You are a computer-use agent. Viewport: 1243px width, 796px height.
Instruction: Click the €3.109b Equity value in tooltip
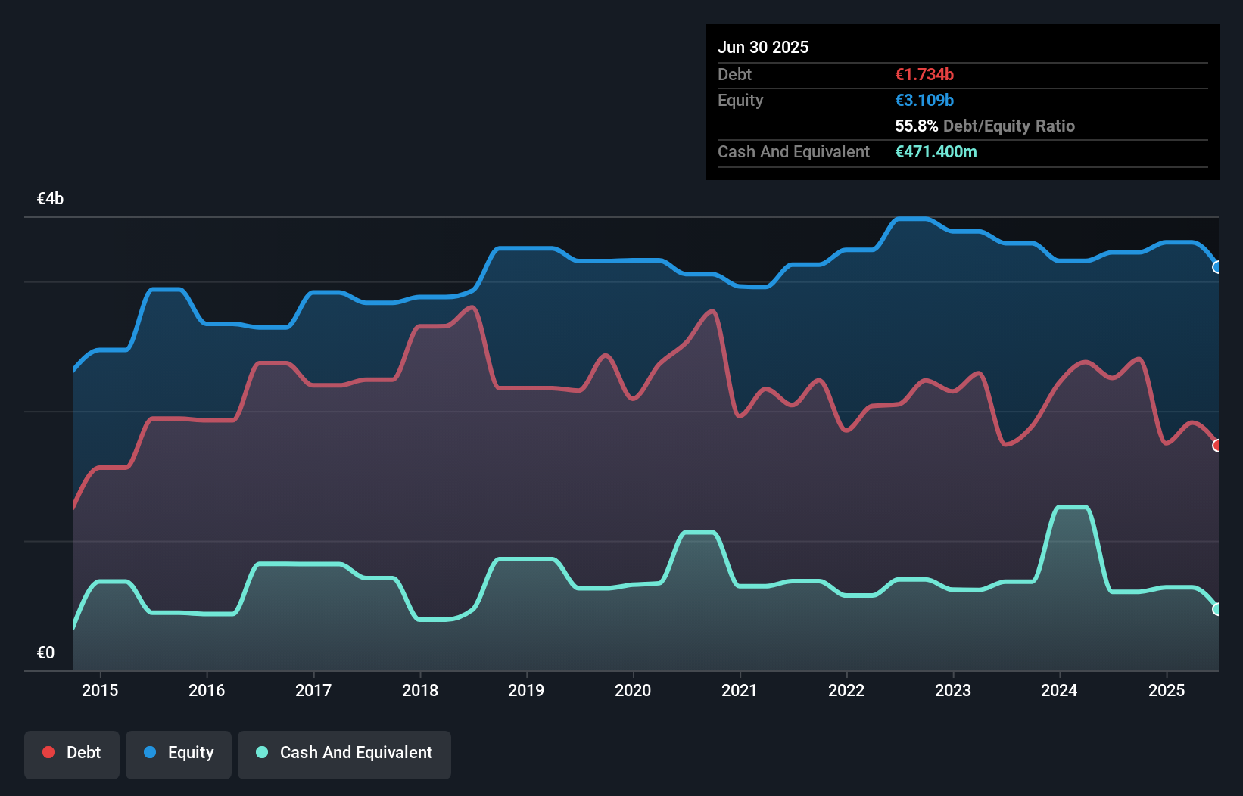[x=924, y=100]
